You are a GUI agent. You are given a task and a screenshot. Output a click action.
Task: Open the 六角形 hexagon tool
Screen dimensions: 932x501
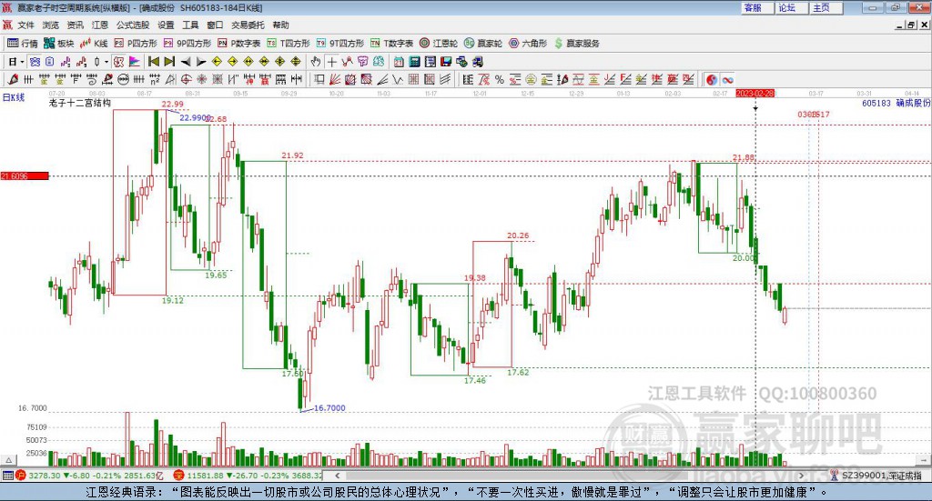click(528, 44)
